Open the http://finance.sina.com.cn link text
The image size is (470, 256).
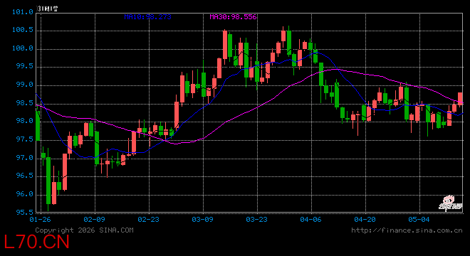(407, 230)
